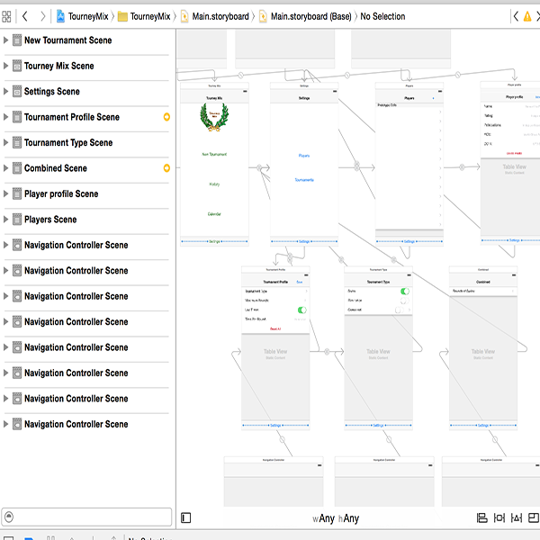540x540 pixels.
Task: Toggle the top switch in Tournament Type scene
Action: pyautogui.click(x=405, y=292)
